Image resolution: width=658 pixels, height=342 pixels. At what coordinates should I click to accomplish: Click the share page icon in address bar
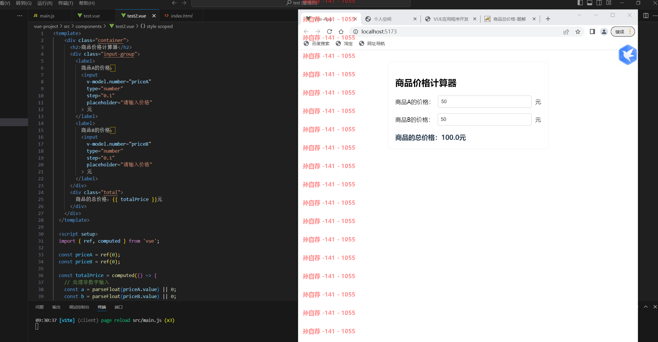[566, 32]
